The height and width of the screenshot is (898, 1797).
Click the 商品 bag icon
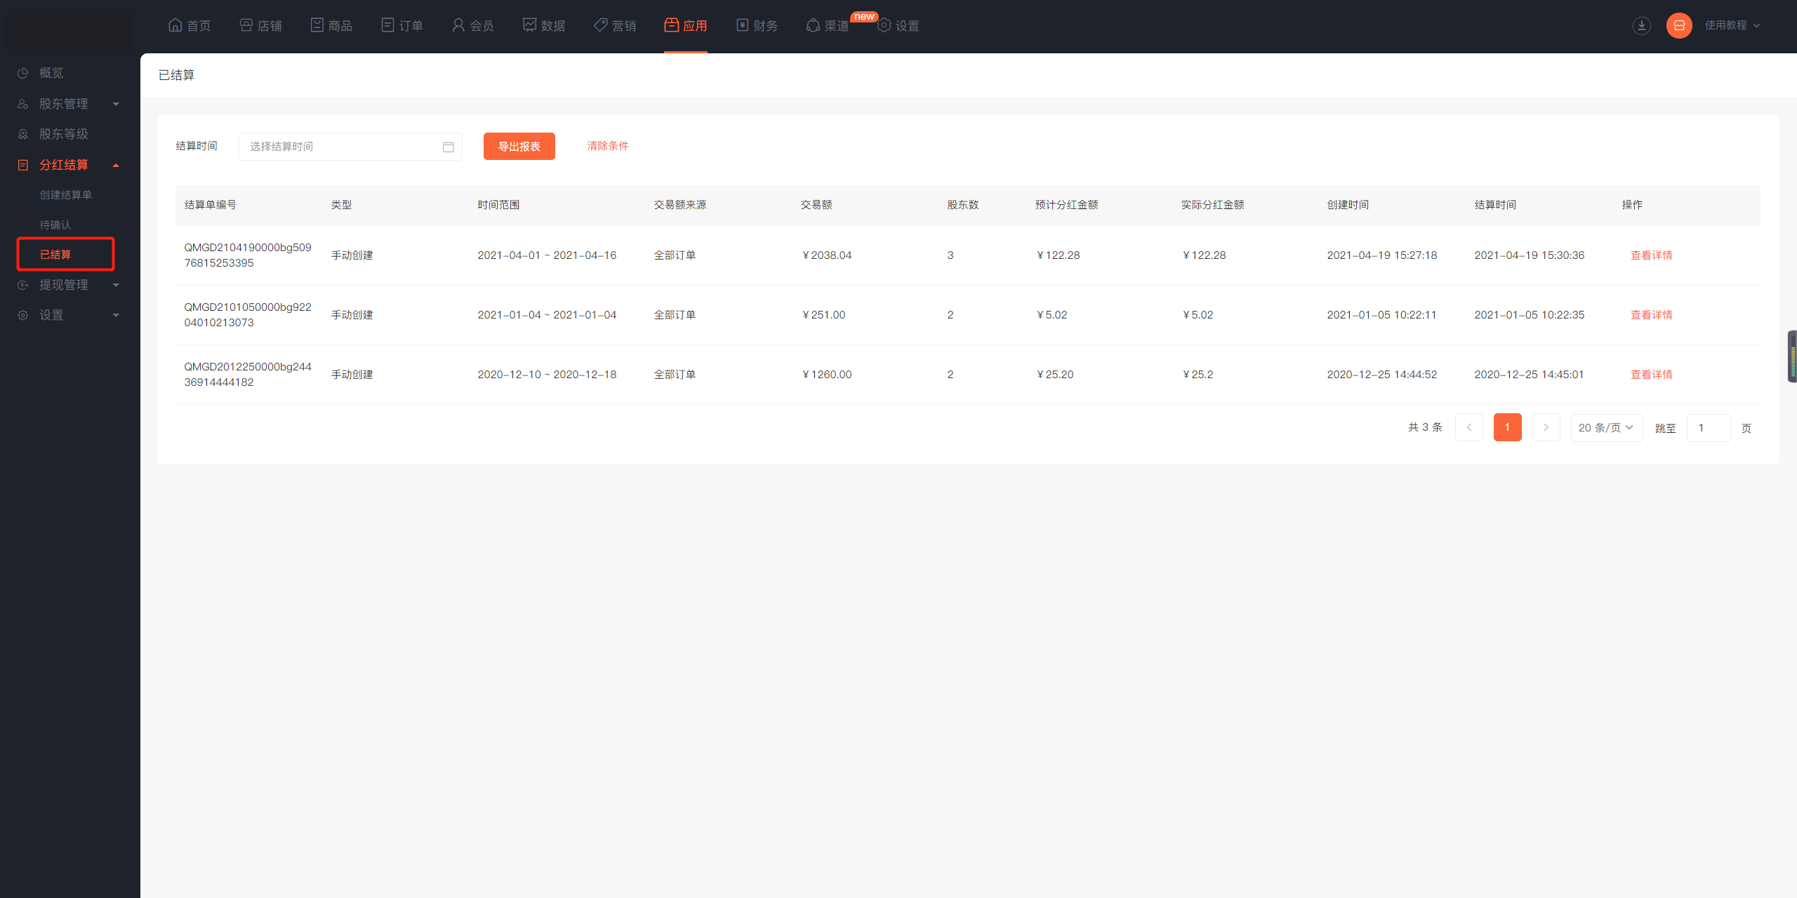[x=317, y=25]
